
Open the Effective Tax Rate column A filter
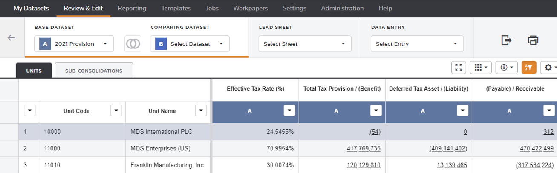click(x=289, y=111)
